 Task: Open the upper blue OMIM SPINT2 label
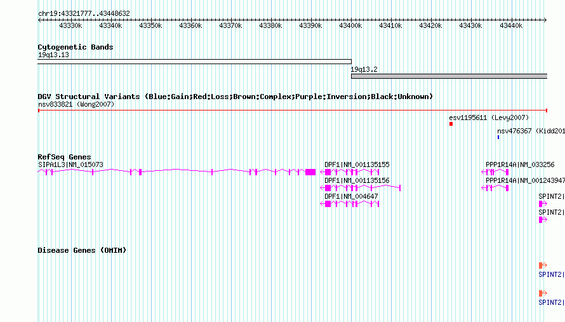pos(551,274)
